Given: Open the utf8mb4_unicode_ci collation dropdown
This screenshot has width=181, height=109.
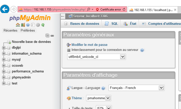Looking at the screenshot, I should coord(96,57).
